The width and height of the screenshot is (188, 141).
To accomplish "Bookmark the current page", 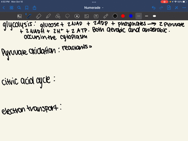I will pos(27,8).
